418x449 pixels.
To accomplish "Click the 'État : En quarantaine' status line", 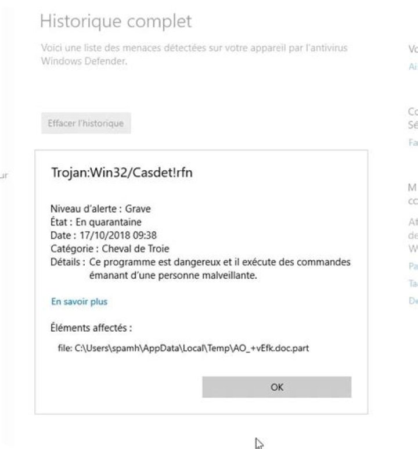I will click(96, 222).
